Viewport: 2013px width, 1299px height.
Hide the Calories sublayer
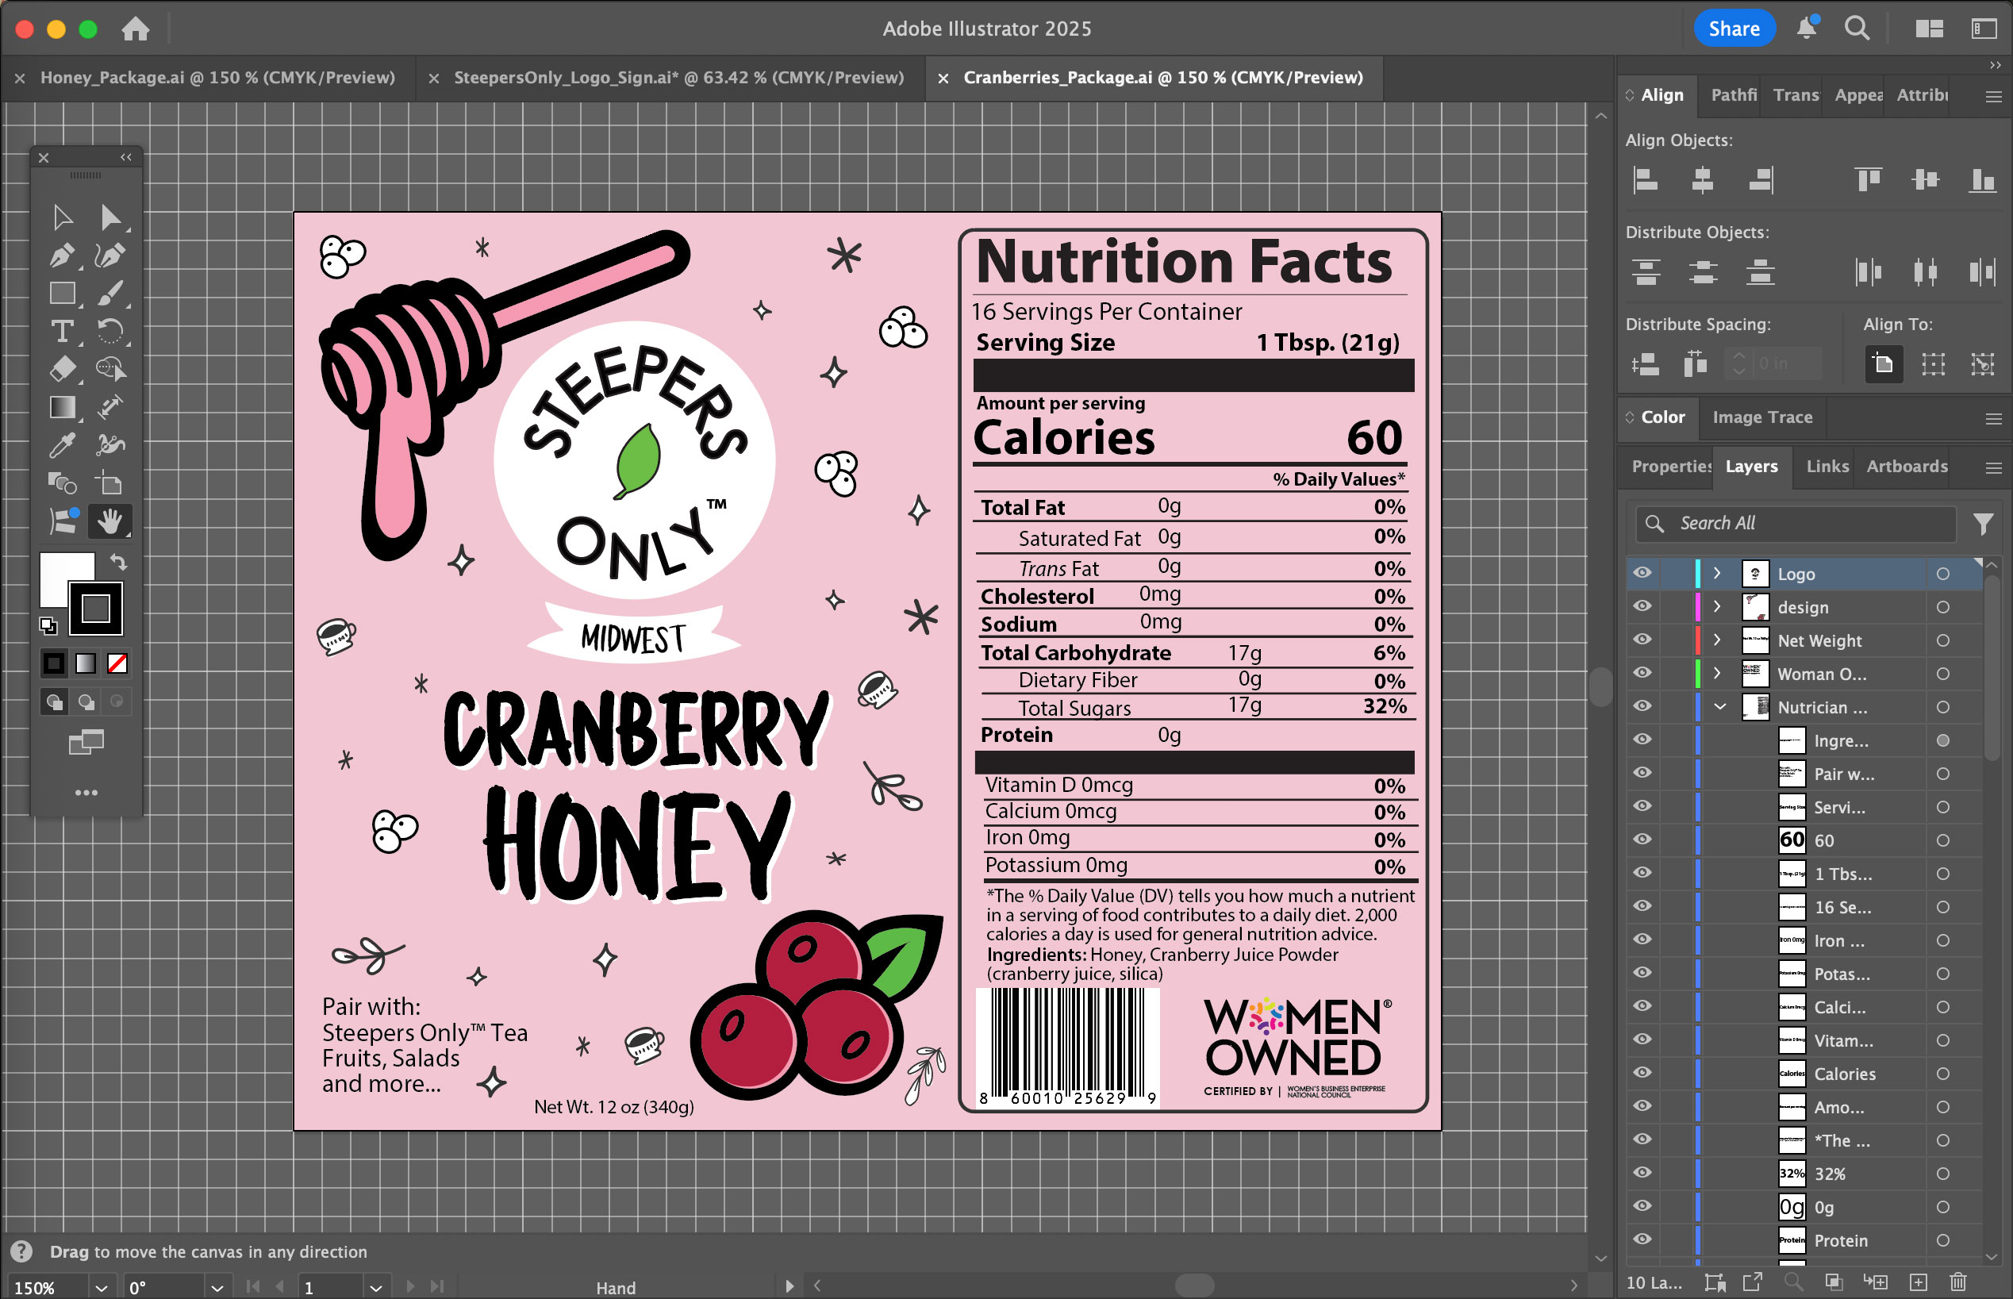[1642, 1073]
